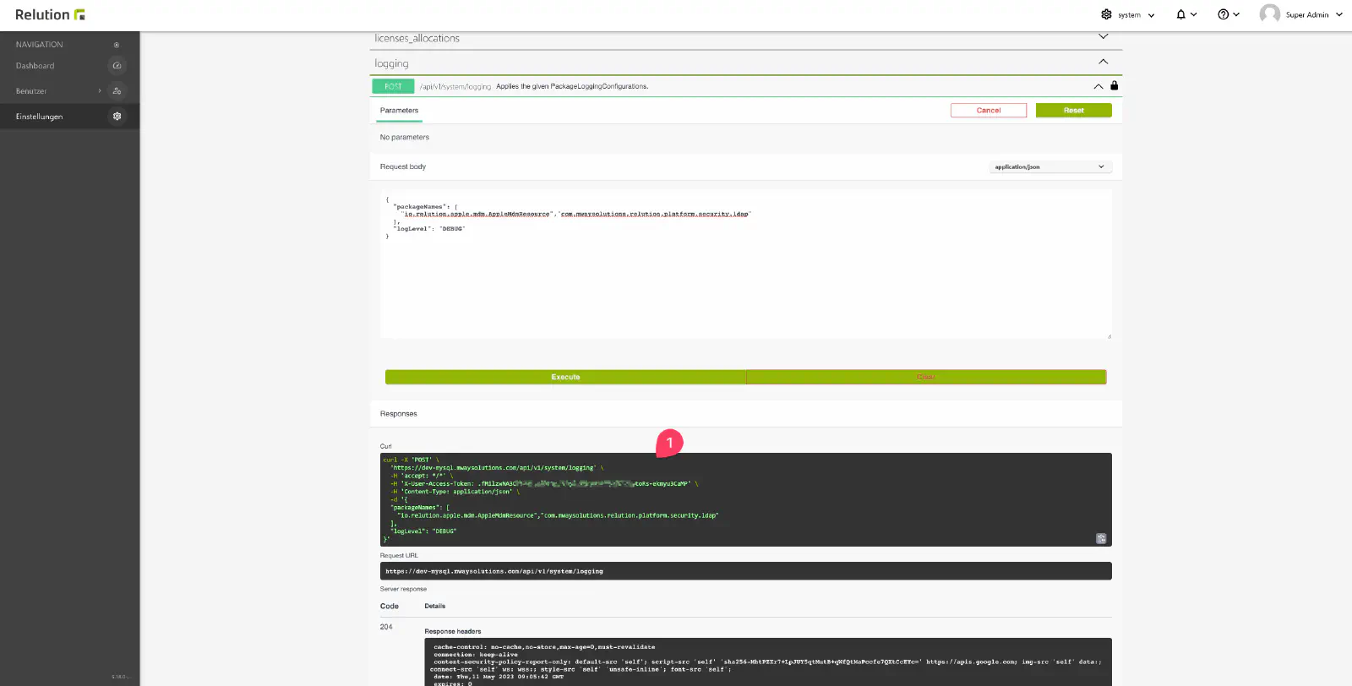Switch to the Parameters tab
This screenshot has height=686, width=1352.
(x=399, y=111)
